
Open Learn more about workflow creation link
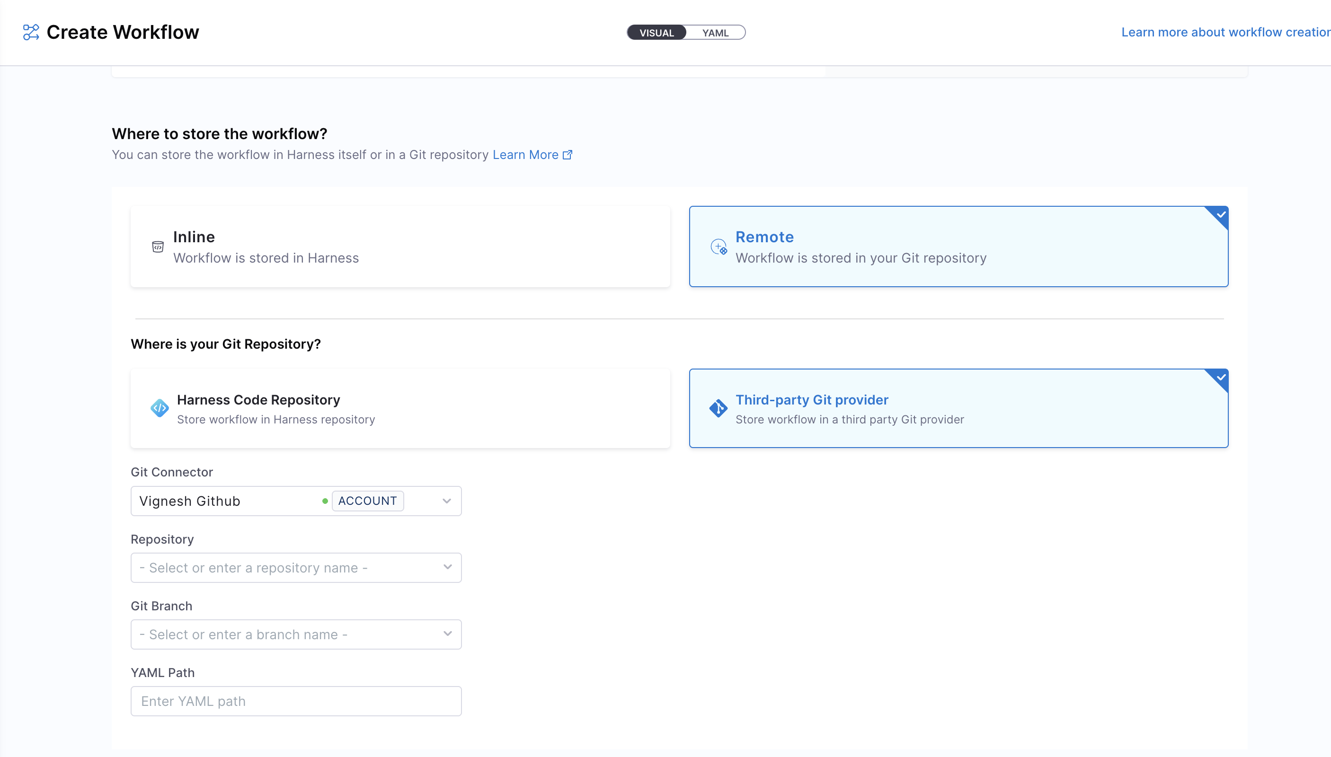[x=1225, y=32]
